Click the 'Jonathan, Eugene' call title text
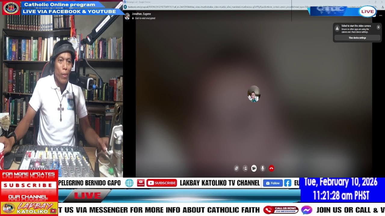This screenshot has width=385, height=216. [x=141, y=14]
